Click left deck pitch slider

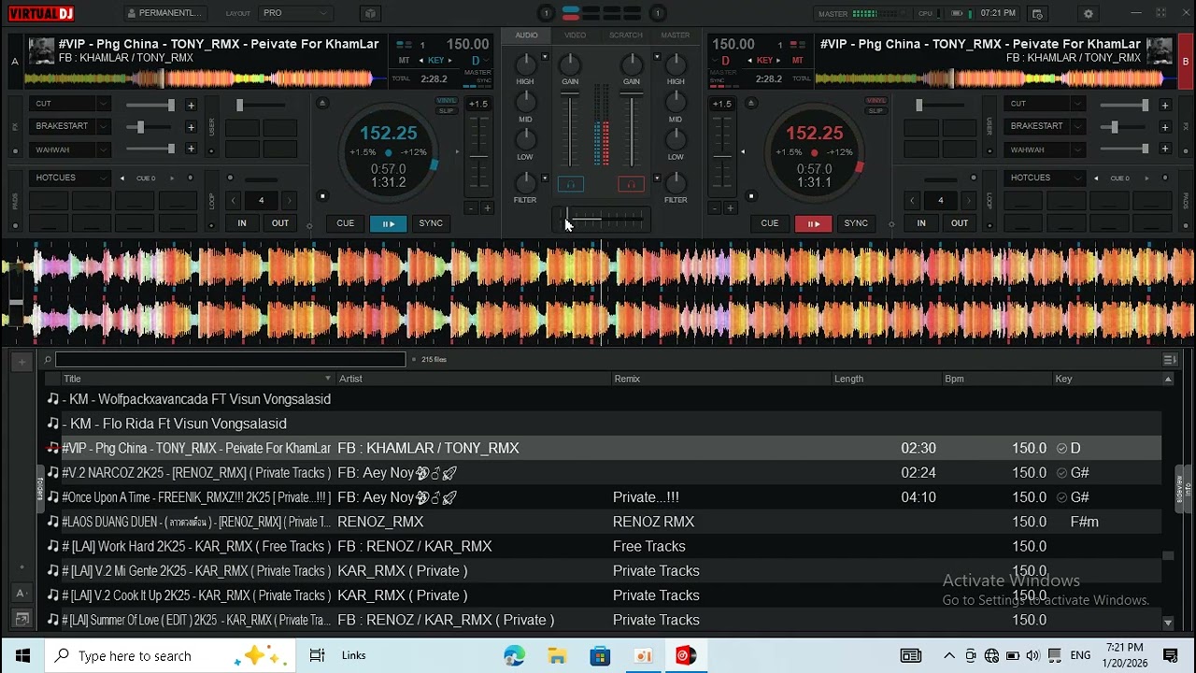click(478, 154)
